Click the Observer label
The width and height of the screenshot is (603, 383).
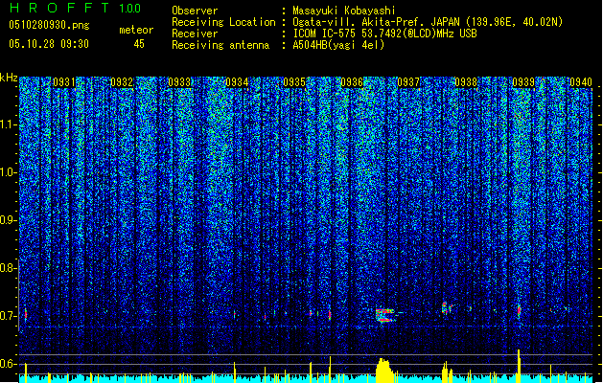click(195, 11)
